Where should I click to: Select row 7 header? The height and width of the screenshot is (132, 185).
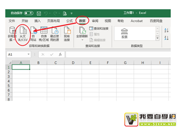(x=9, y=95)
